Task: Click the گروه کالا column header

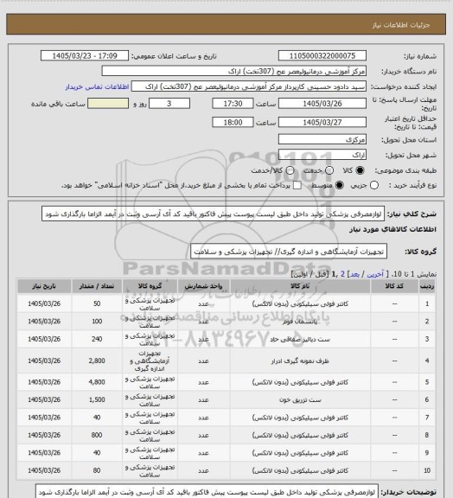Action: [x=150, y=286]
